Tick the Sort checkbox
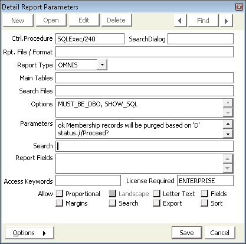Viewport: 246px width, 244px height. [204, 203]
